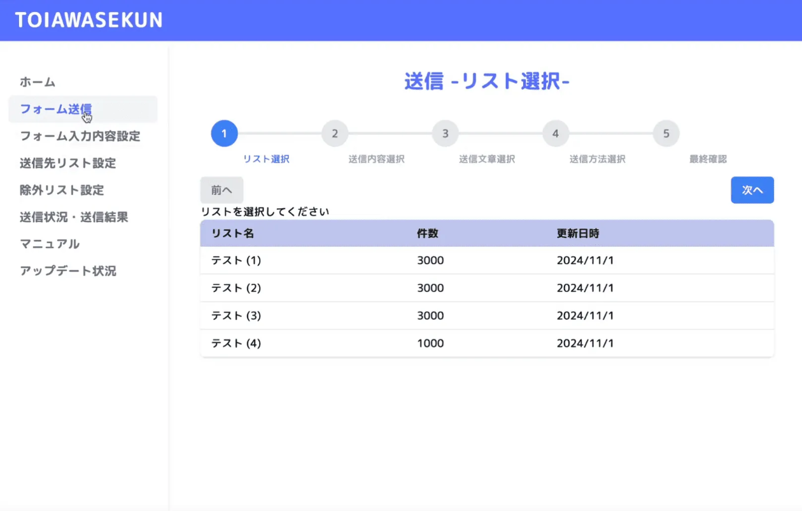This screenshot has height=511, width=802.
Task: View 送信状況・送信結果 page
Action: pos(74,217)
